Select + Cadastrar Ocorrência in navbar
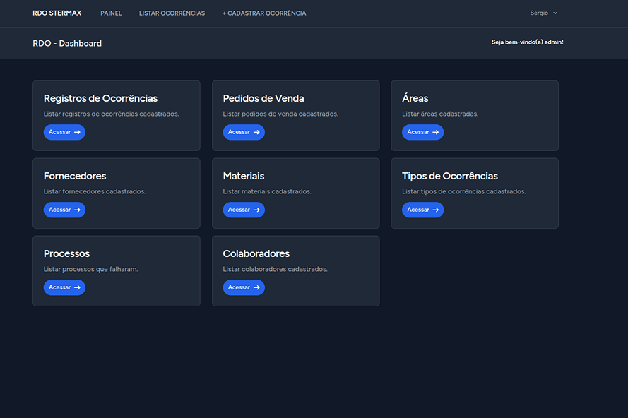 [x=264, y=13]
